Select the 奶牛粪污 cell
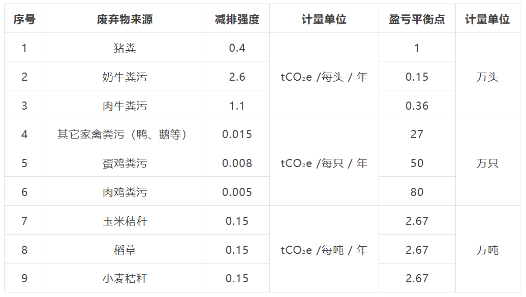 tap(125, 77)
